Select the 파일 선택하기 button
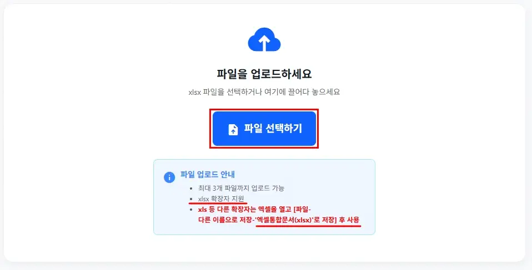 click(264, 129)
